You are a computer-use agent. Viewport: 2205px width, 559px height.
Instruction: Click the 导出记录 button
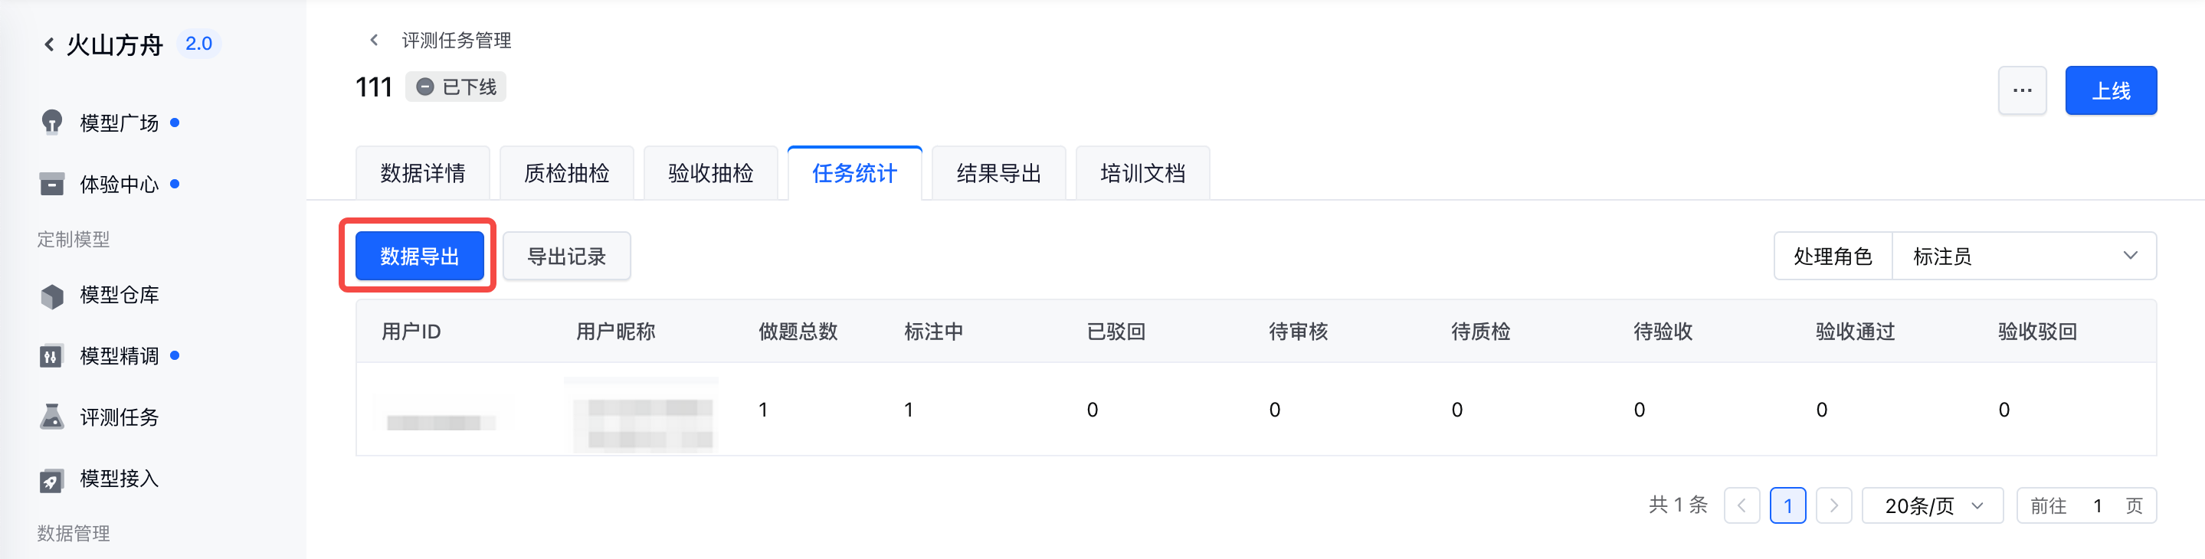[x=567, y=256]
